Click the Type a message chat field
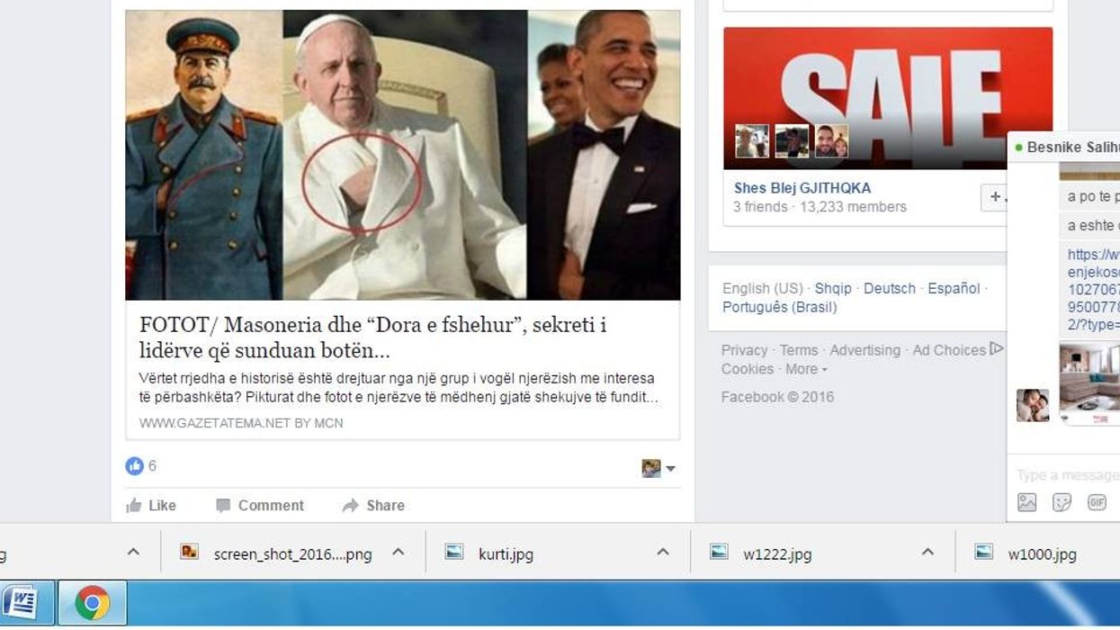The image size is (1120, 630). coord(1068,475)
